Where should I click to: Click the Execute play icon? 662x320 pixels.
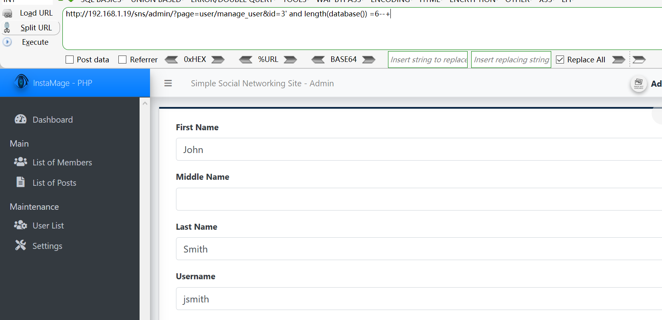click(7, 42)
